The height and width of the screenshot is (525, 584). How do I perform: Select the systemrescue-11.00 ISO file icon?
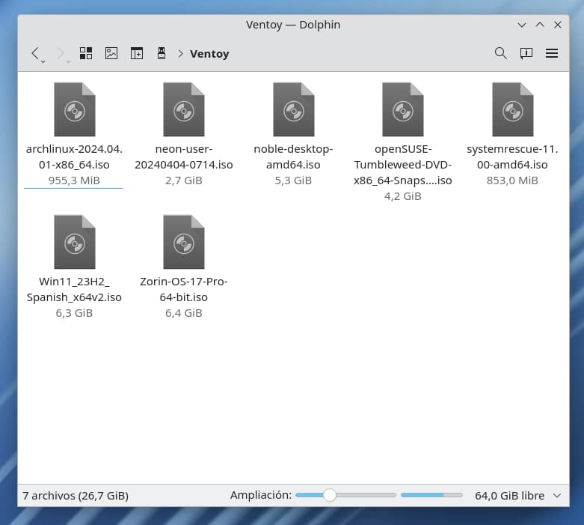(512, 109)
